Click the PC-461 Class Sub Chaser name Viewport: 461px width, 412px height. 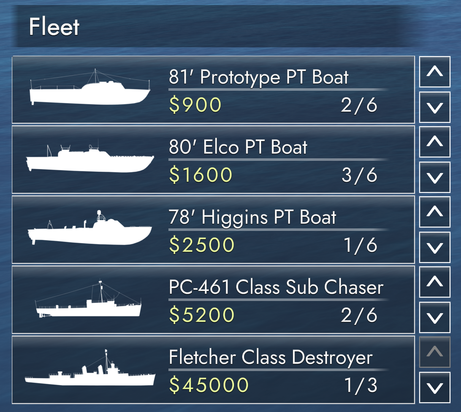pos(276,287)
